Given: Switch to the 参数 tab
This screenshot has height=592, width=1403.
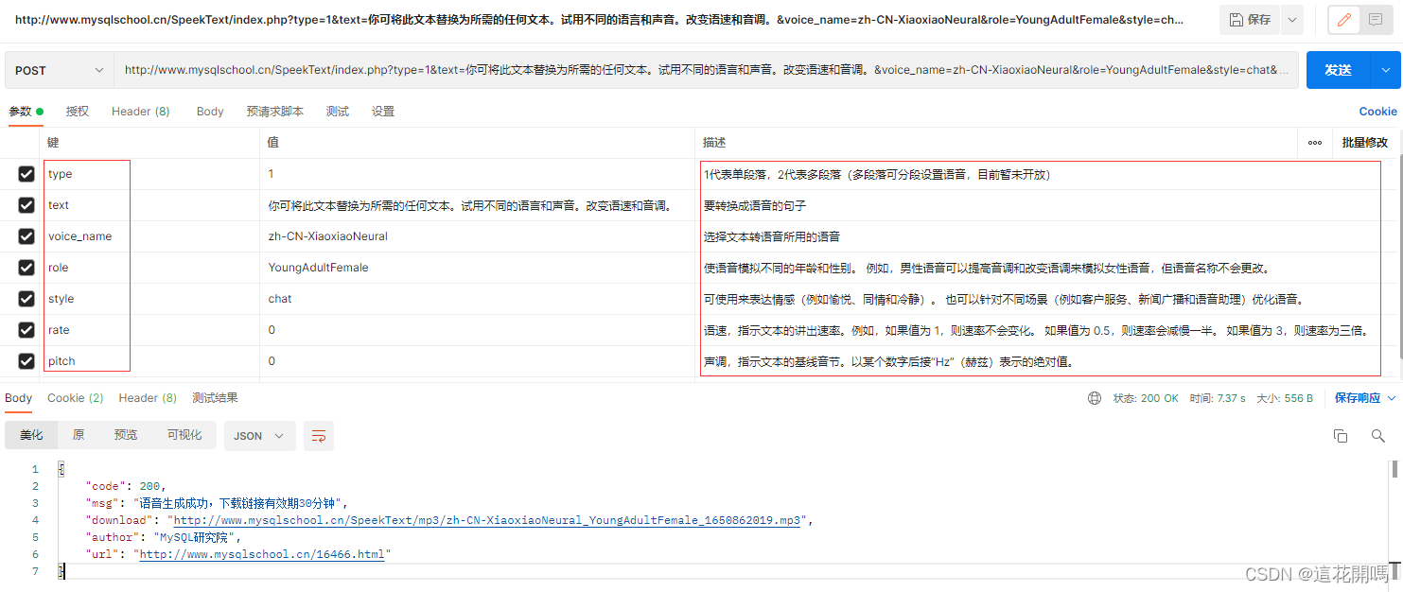Looking at the screenshot, I should point(26,112).
